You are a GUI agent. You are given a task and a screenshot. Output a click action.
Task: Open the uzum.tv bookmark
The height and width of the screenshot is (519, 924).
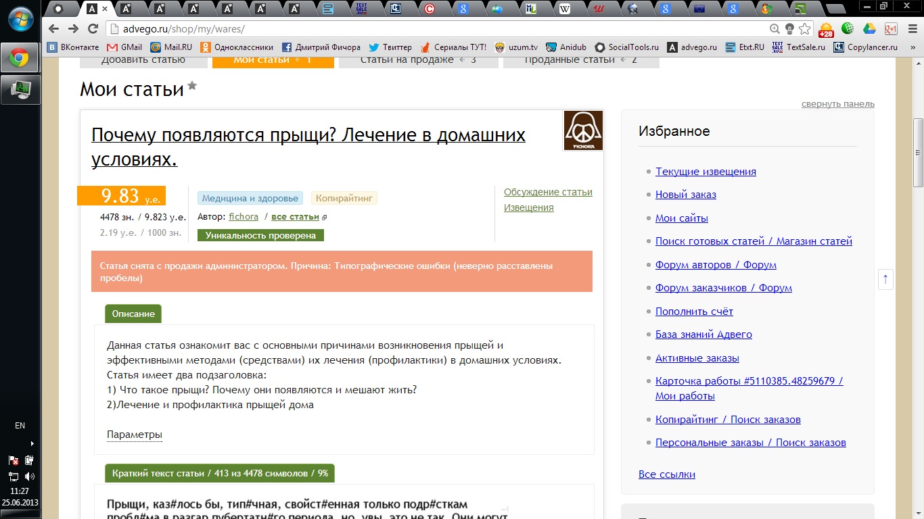[516, 47]
